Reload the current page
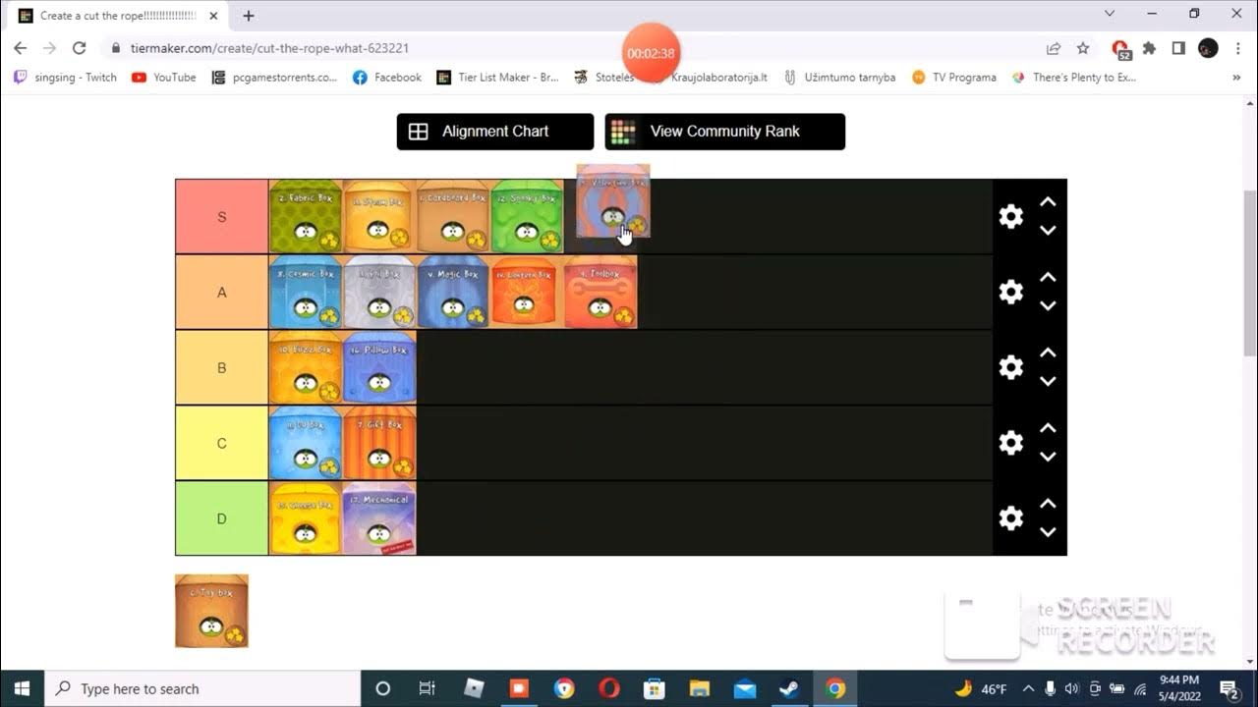Viewport: 1258px width, 707px height. [x=80, y=48]
